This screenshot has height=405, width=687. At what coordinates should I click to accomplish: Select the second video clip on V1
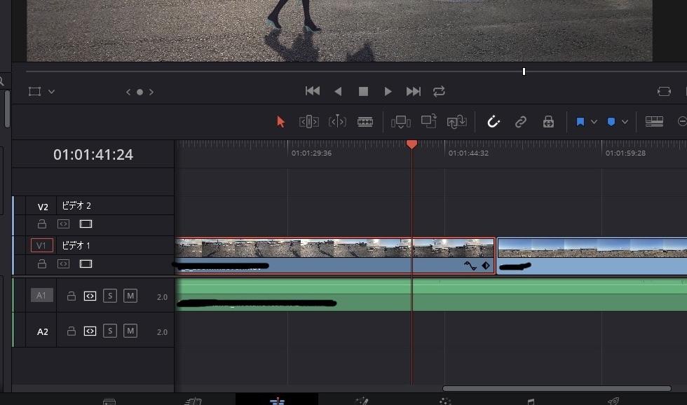592,256
